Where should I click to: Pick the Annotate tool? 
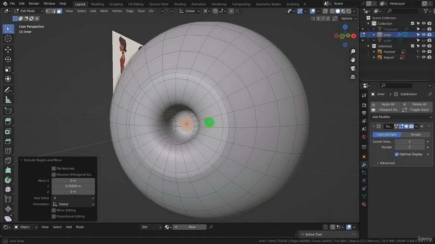point(8,90)
